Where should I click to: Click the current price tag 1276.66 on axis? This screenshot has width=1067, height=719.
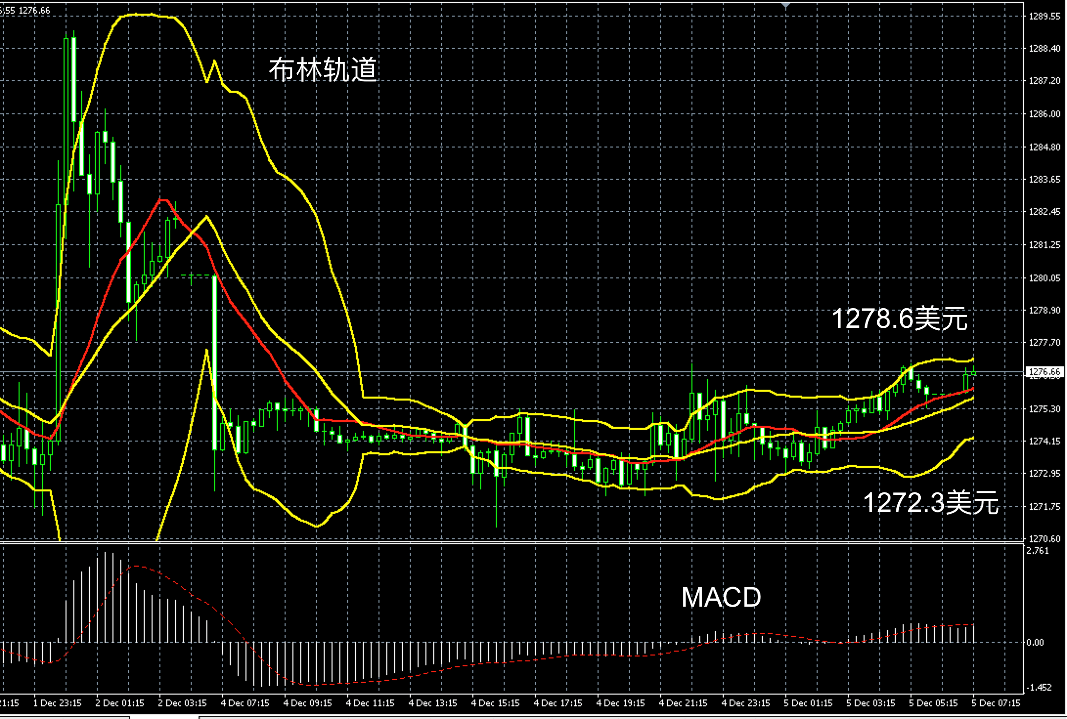[1045, 372]
